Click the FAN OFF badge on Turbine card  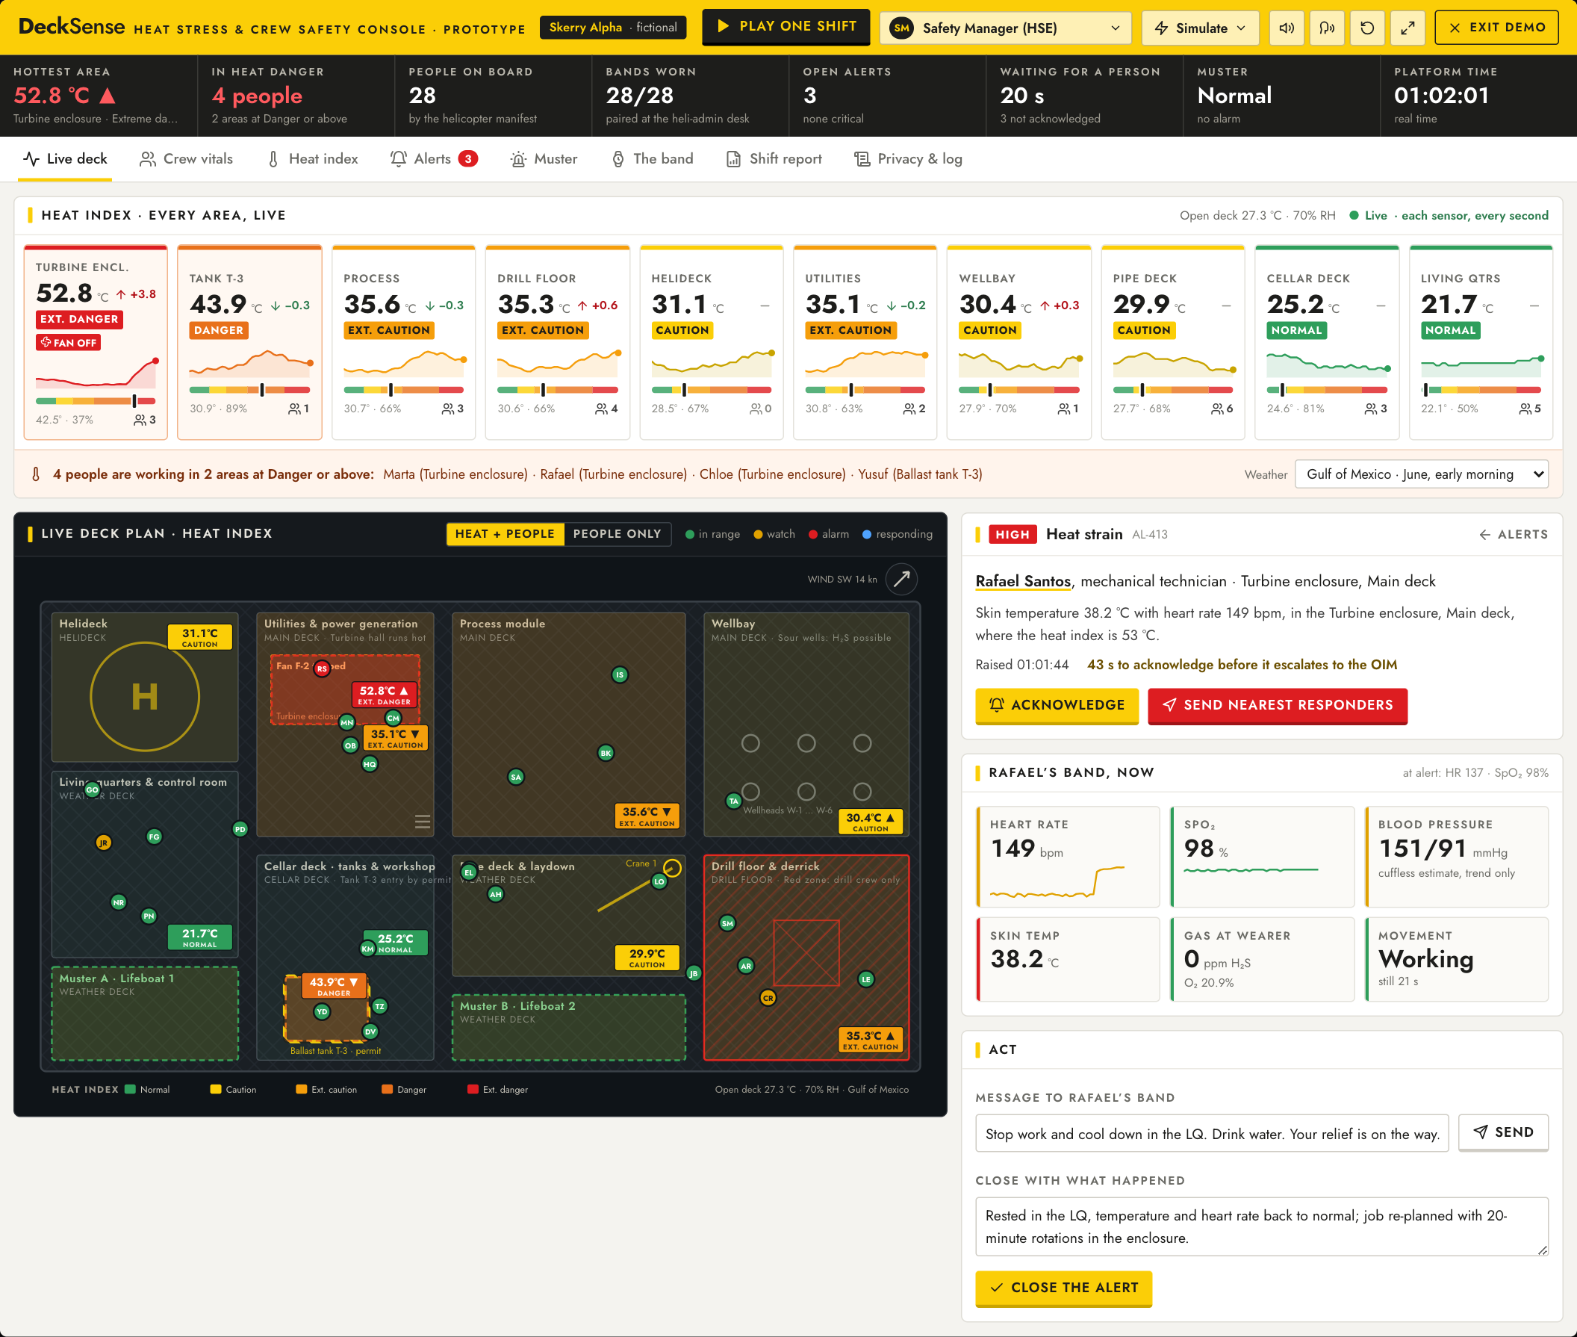point(69,343)
